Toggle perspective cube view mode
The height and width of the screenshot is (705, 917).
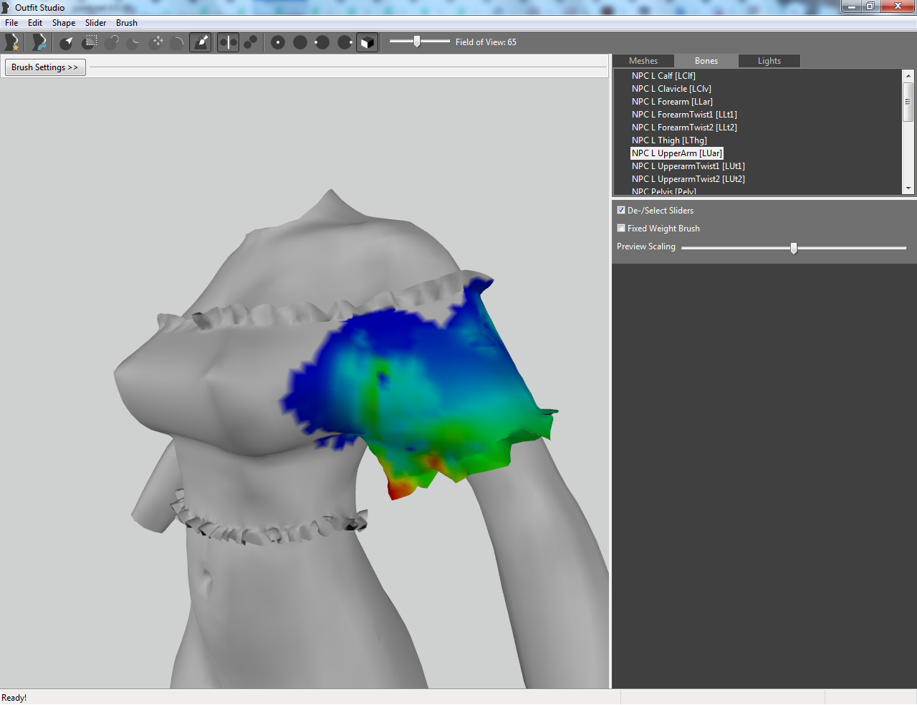(x=367, y=42)
